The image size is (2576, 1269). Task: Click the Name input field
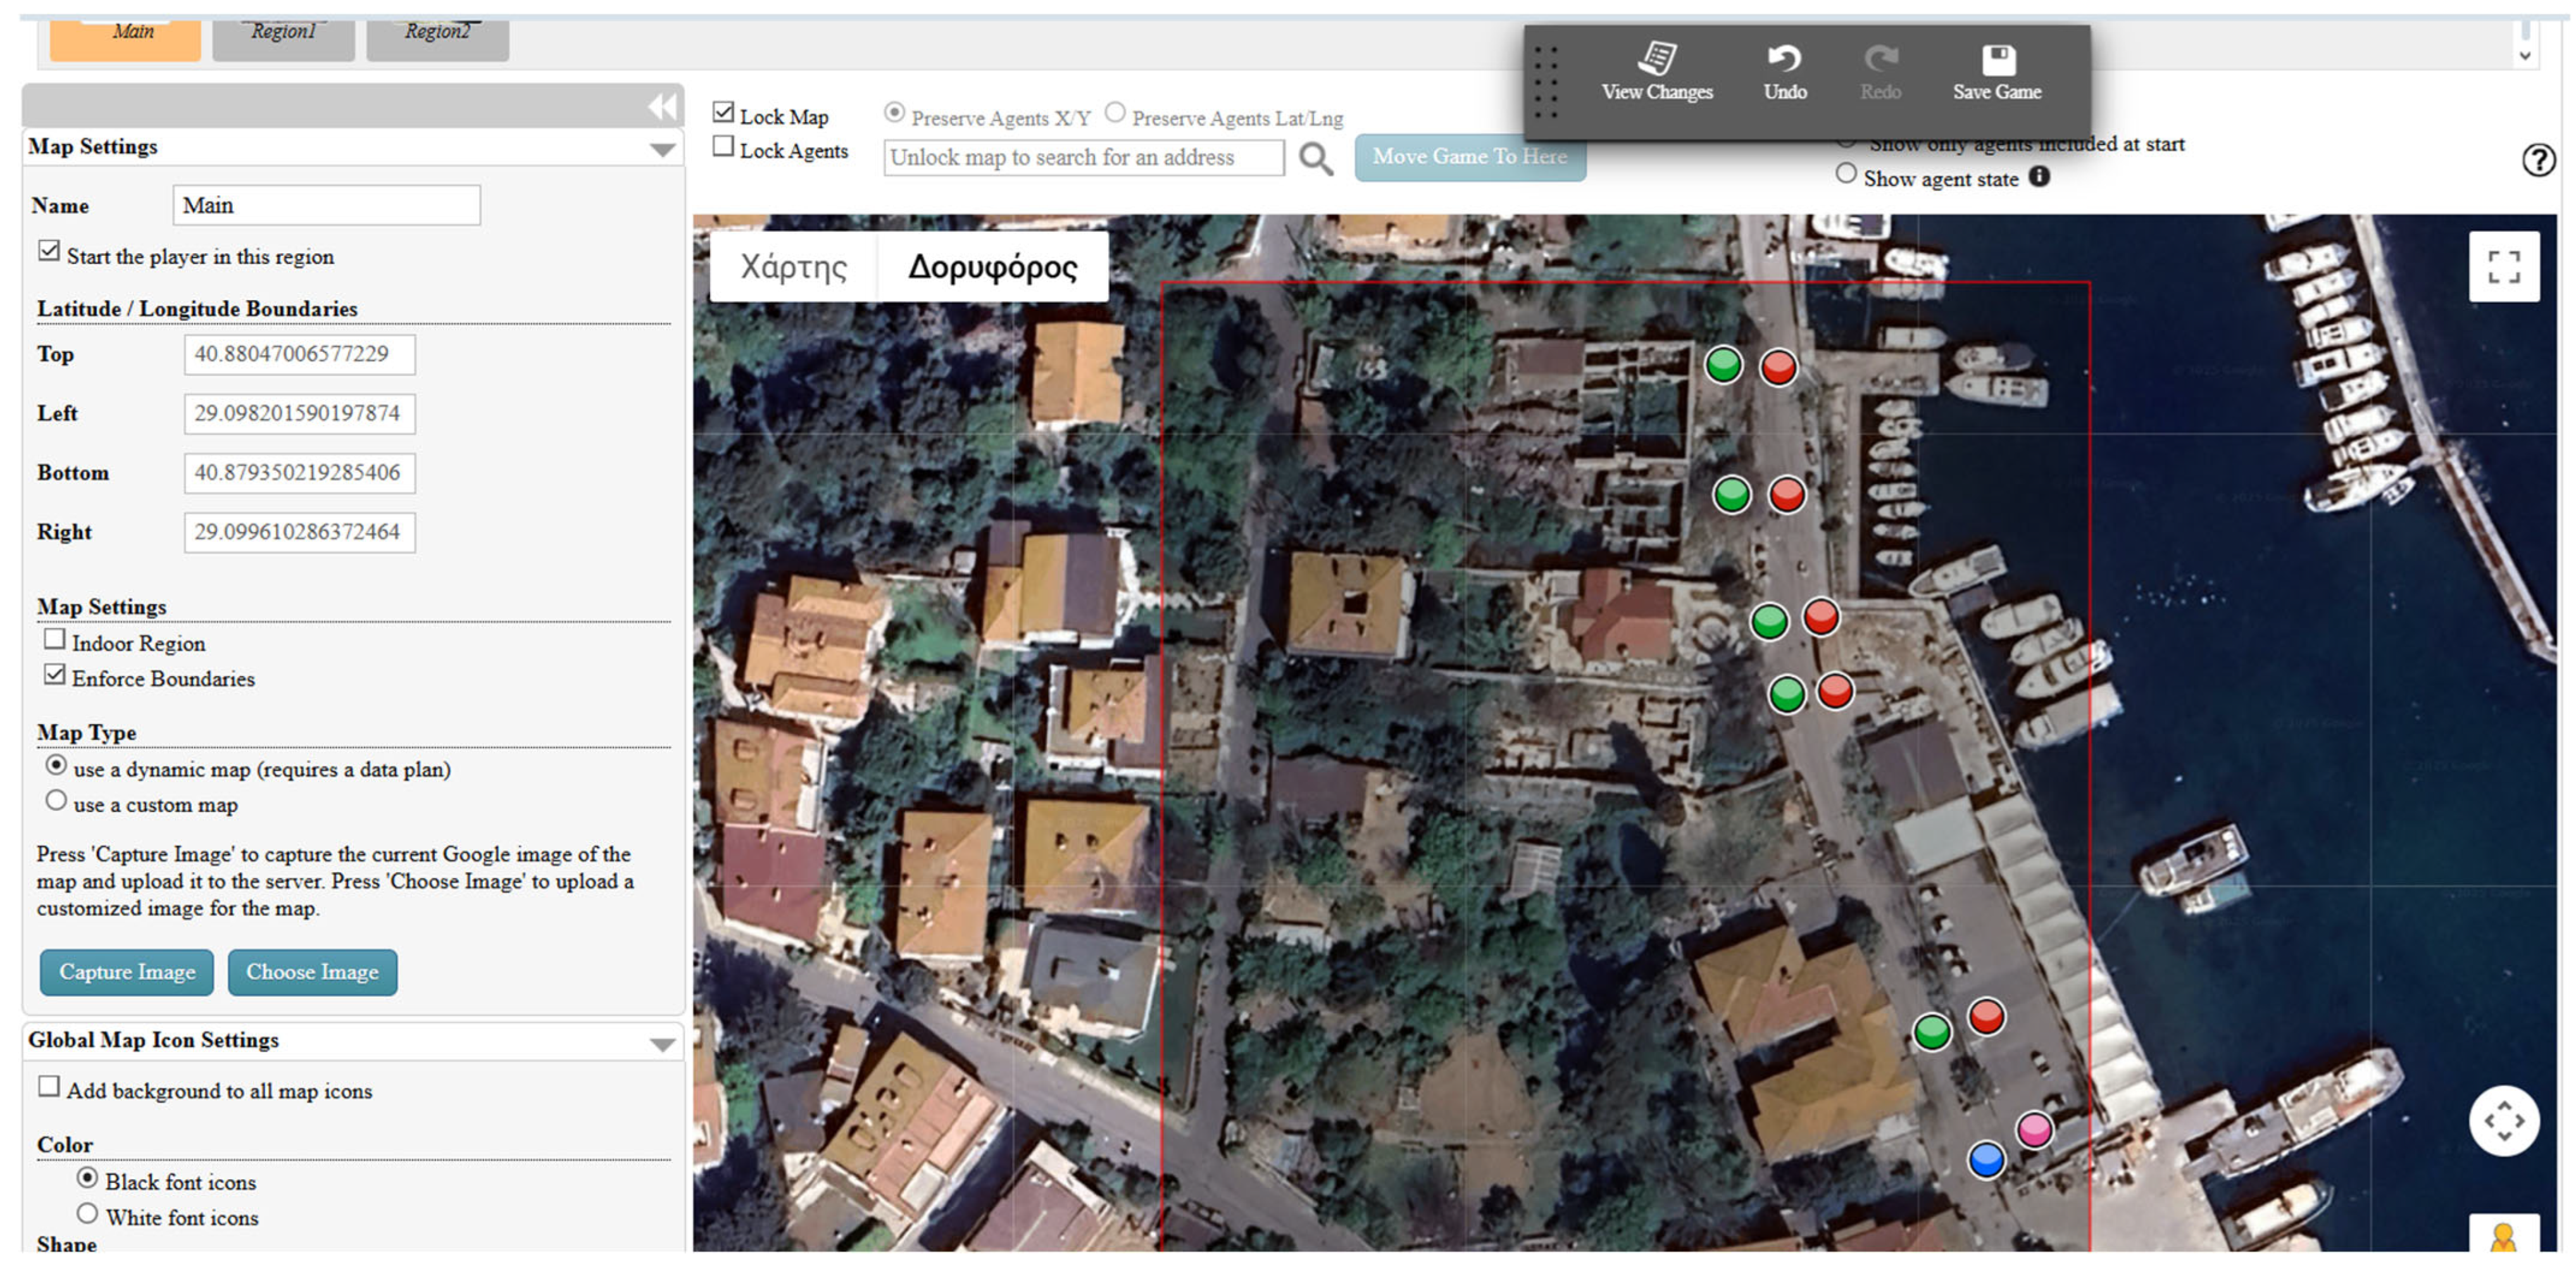[326, 205]
